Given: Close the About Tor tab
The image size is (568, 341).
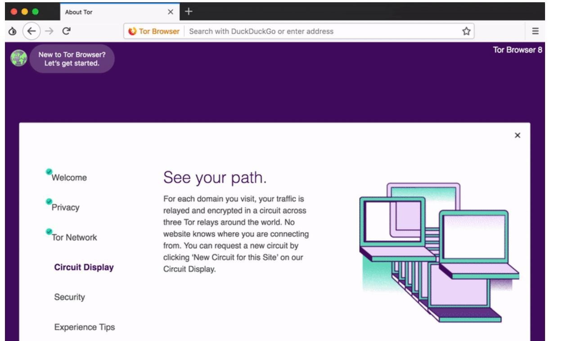Looking at the screenshot, I should [170, 12].
